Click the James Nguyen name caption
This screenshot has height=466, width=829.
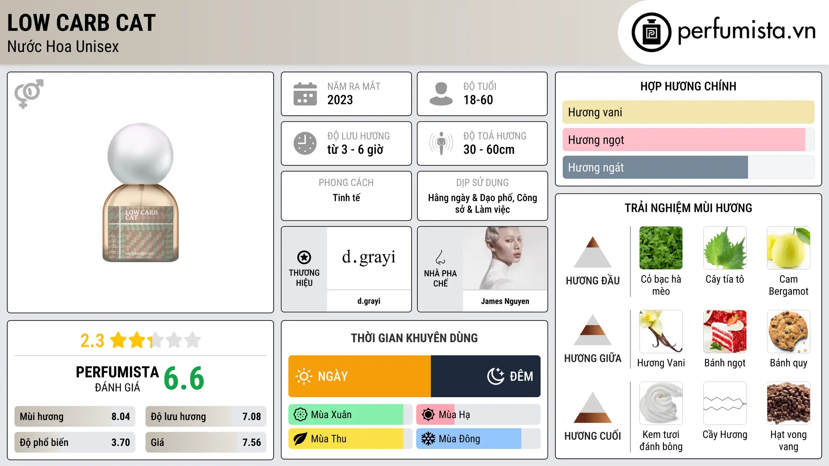[x=505, y=301]
